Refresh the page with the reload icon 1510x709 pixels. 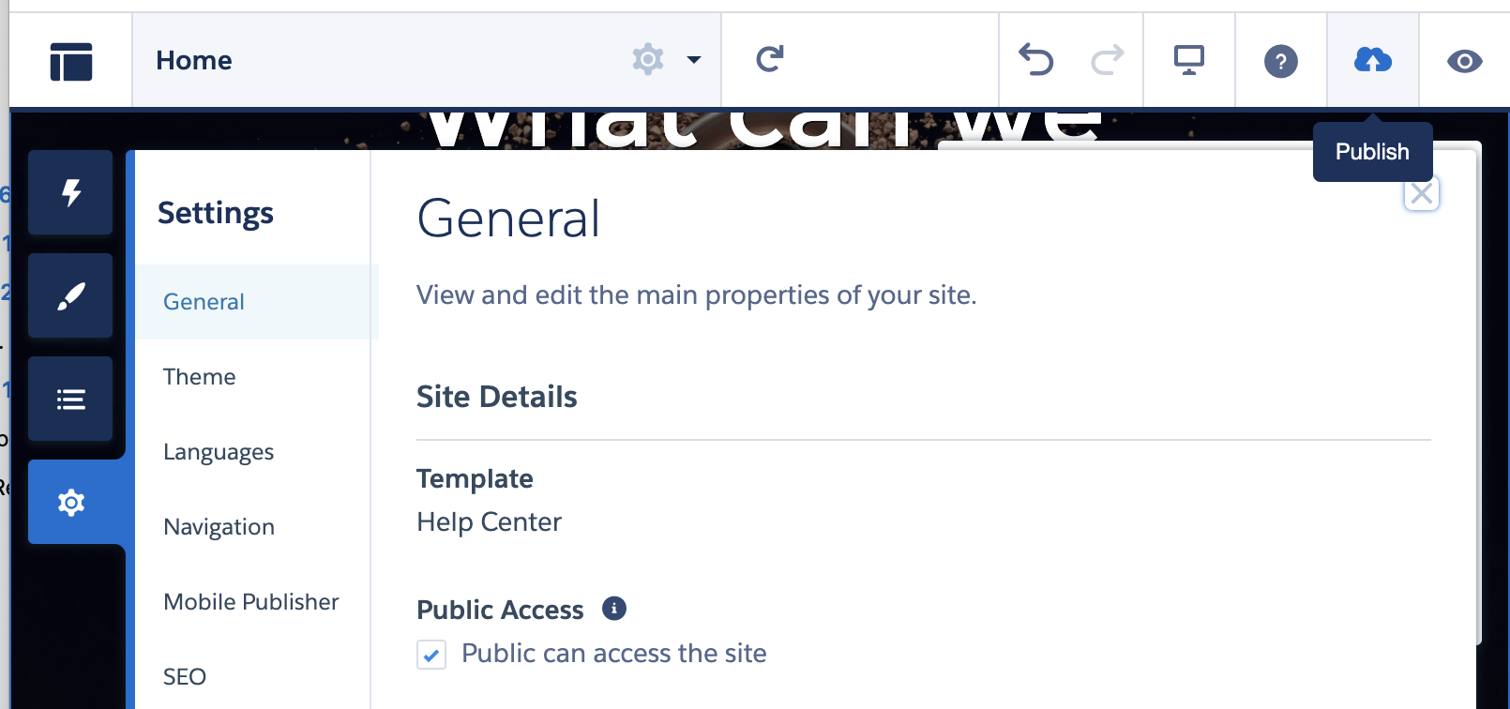pyautogui.click(x=770, y=59)
